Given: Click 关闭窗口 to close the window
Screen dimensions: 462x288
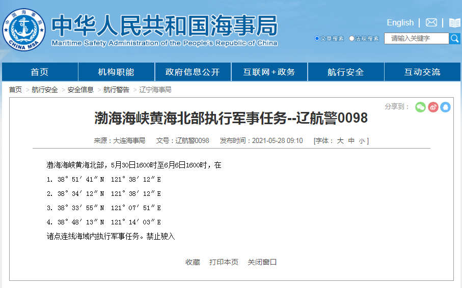Looking at the screenshot, I should point(262,262).
